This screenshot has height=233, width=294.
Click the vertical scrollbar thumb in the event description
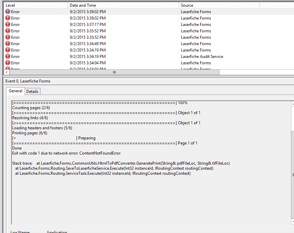coord(293,175)
